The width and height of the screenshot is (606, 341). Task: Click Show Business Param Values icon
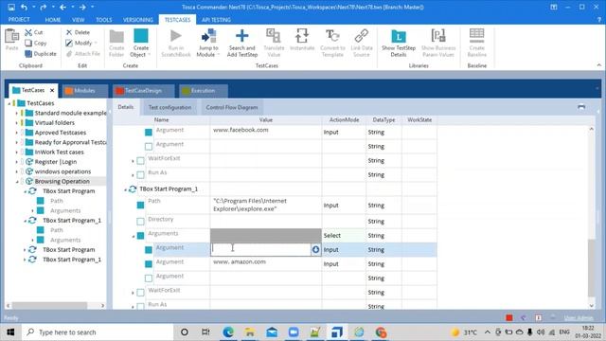pyautogui.click(x=438, y=36)
